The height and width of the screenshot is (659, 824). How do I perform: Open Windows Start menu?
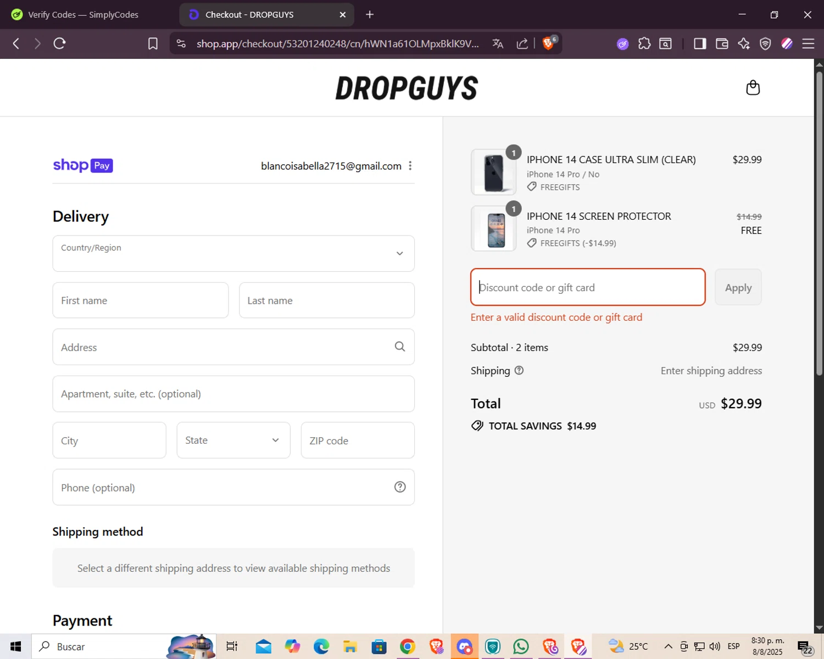point(15,646)
